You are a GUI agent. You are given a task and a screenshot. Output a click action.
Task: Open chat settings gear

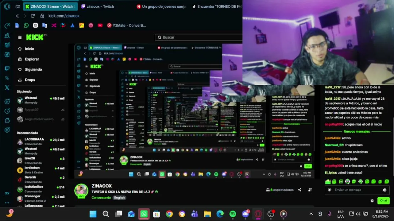click(x=372, y=201)
